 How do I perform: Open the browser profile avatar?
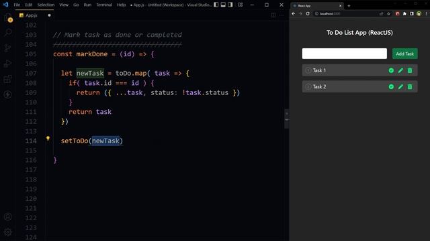point(419,13)
